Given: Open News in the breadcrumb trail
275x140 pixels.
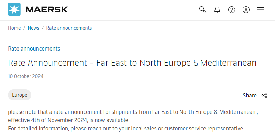Looking at the screenshot, I should pyautogui.click(x=33, y=28).
